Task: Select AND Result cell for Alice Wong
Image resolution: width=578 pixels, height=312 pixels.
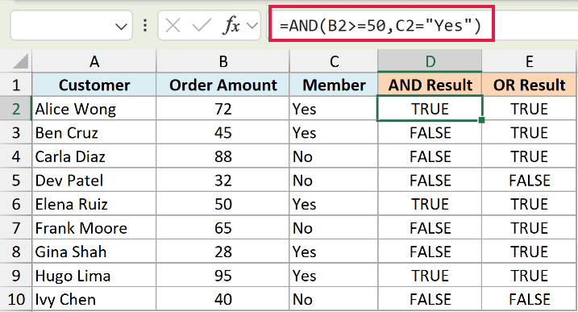Action: (430, 108)
